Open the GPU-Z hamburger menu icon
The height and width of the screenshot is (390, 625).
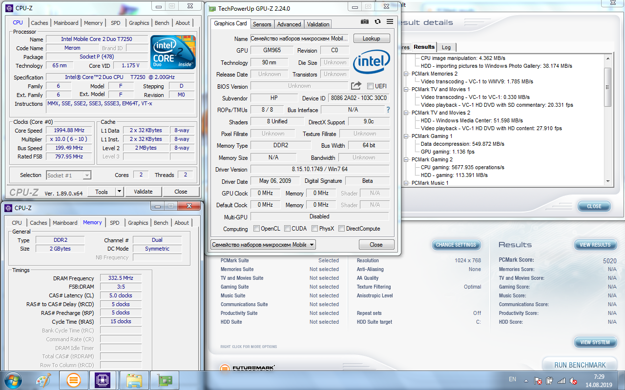point(390,21)
